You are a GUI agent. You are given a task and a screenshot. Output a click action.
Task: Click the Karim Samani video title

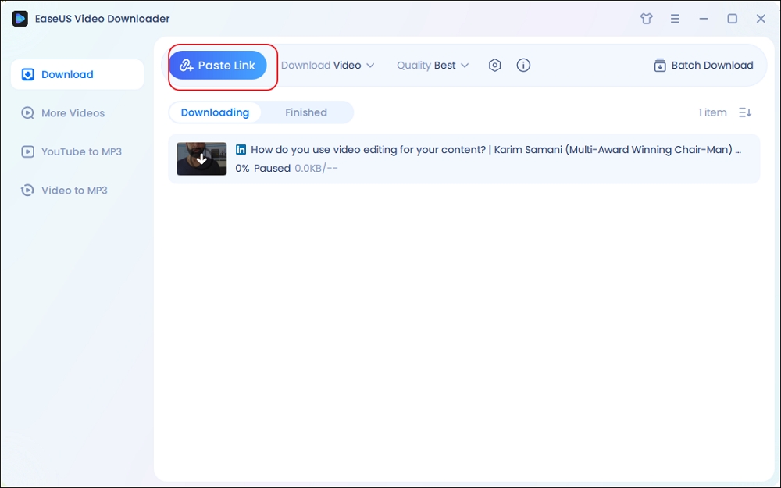click(x=496, y=149)
